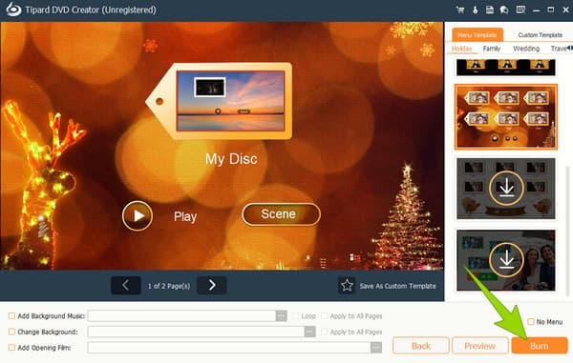Click the 1 of 2 Page(s) indicator
573x363 pixels.
(169, 286)
